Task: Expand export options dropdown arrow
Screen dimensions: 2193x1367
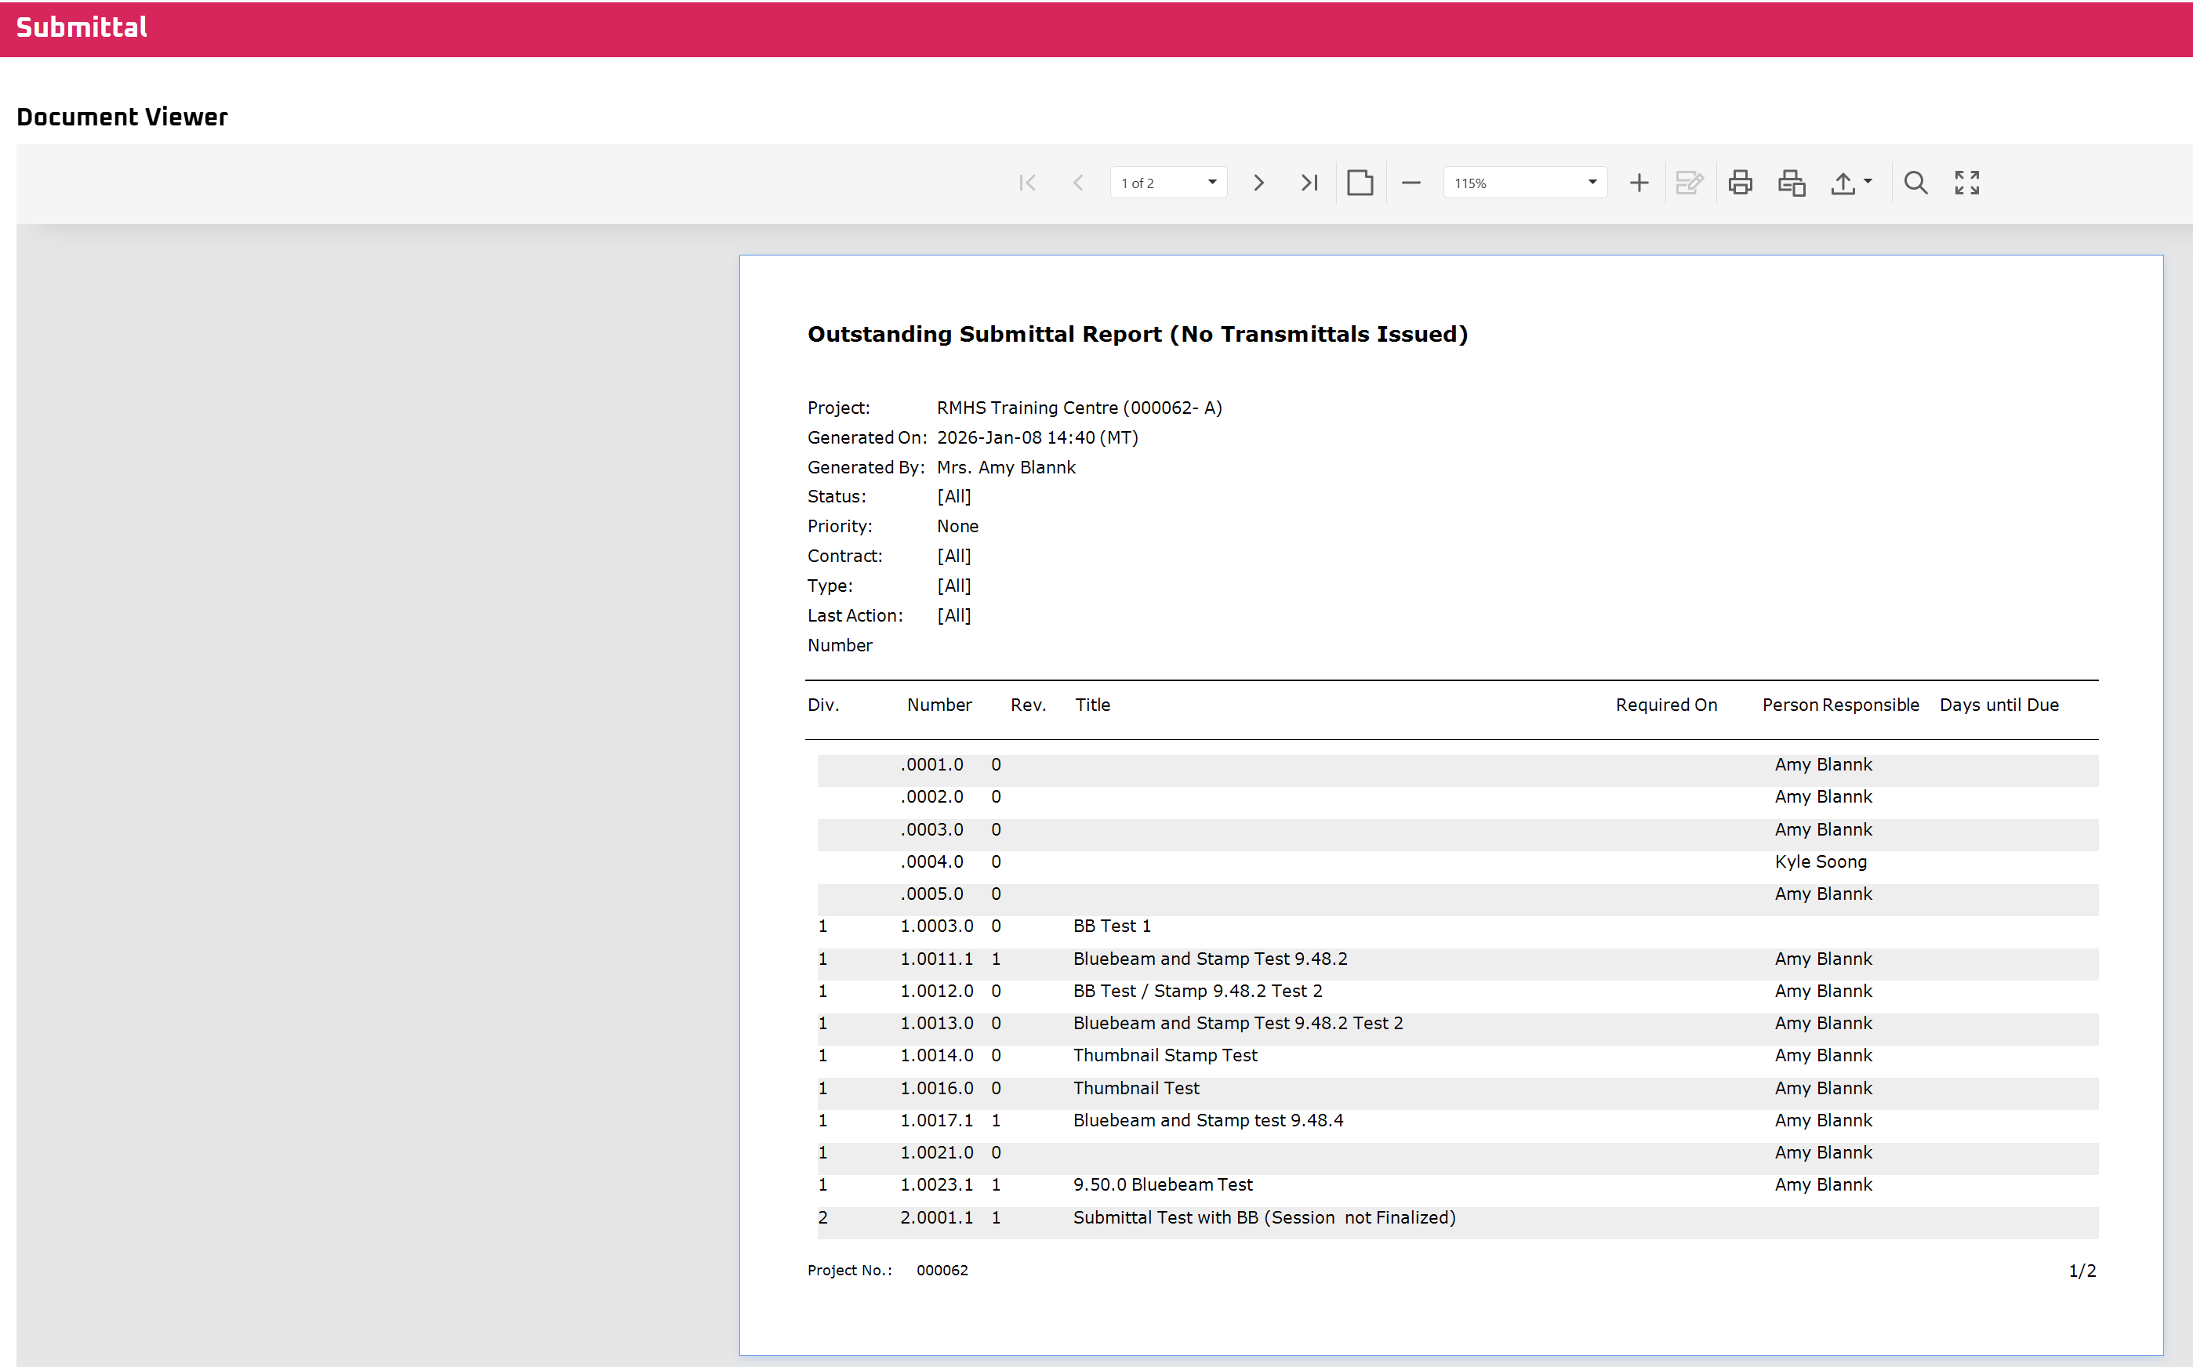Action: point(1868,182)
